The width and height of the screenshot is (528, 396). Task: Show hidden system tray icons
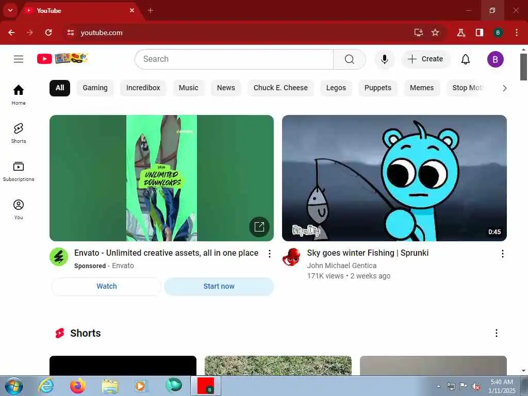(x=438, y=387)
